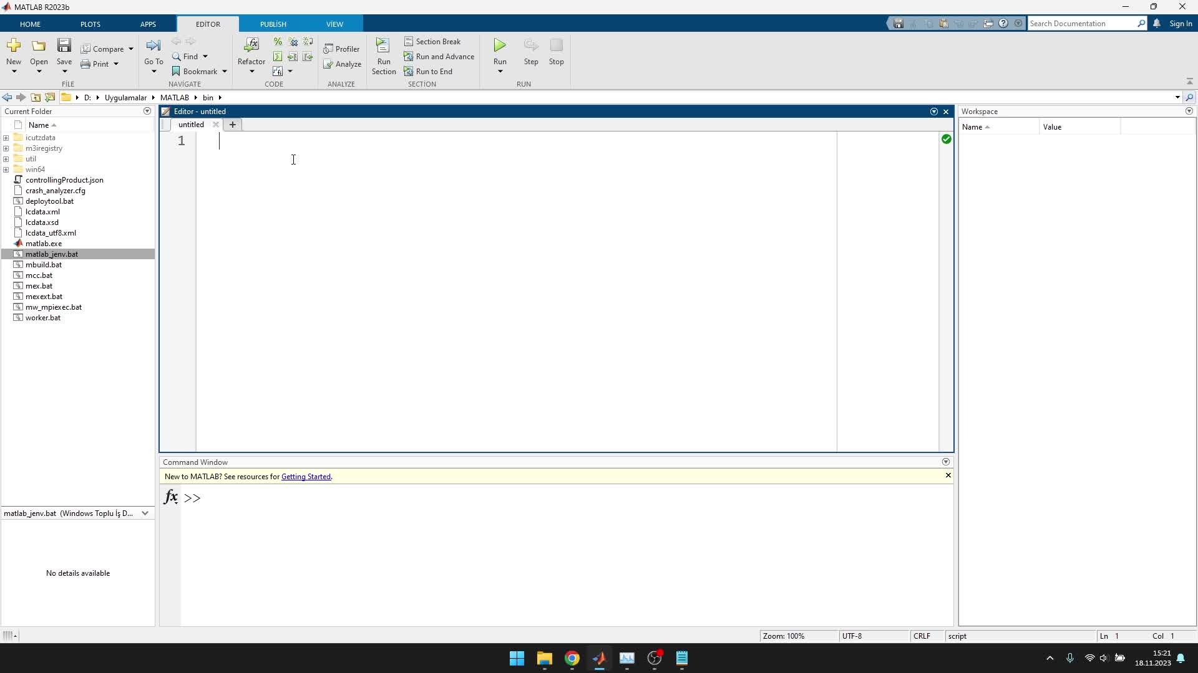Switch to the APPS tab
Viewport: 1198px width, 673px height.
[x=148, y=24]
